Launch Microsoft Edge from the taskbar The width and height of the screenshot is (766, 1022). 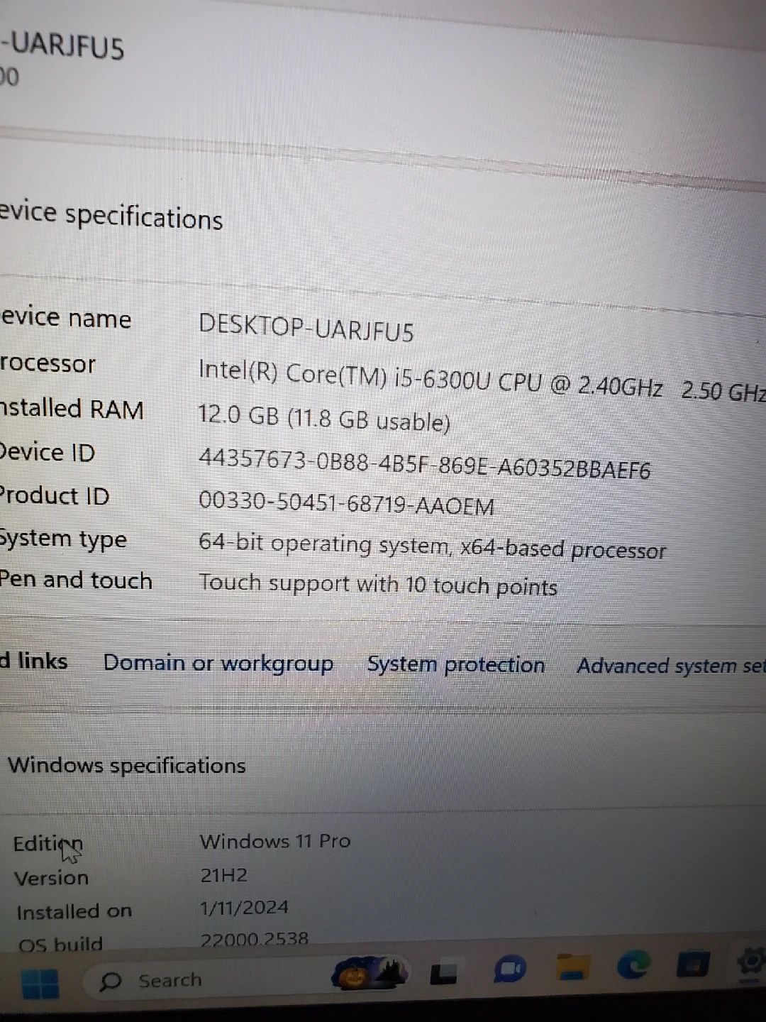pos(633,965)
